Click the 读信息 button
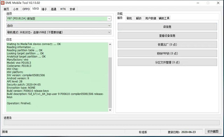The width and height of the screenshot is (224, 137). [x=167, y=27]
